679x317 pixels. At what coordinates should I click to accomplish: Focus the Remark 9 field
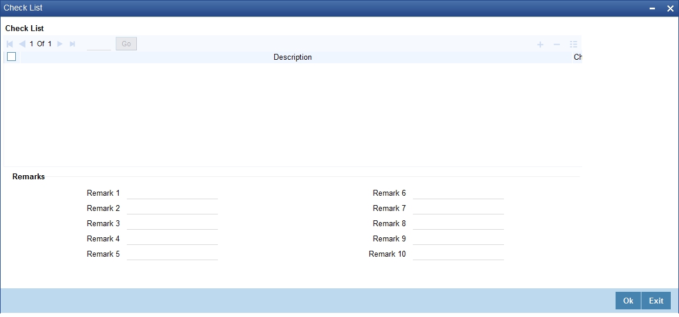[459, 238]
